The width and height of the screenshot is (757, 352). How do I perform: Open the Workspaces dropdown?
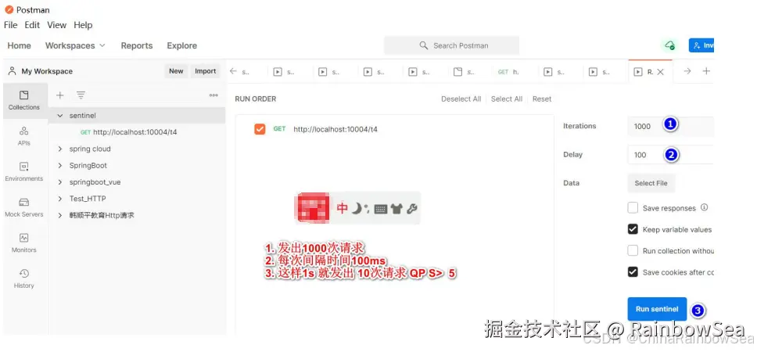coord(75,45)
